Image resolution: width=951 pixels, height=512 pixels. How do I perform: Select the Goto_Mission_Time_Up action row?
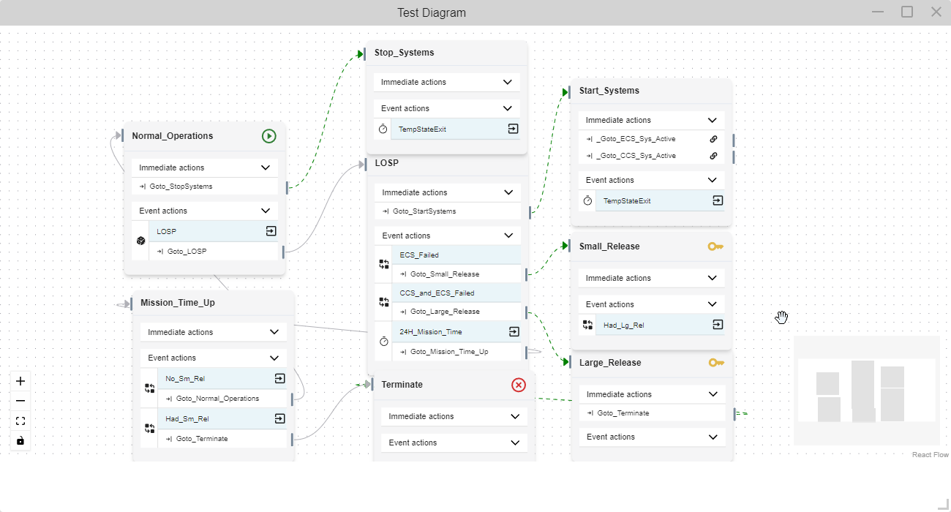[456, 351]
